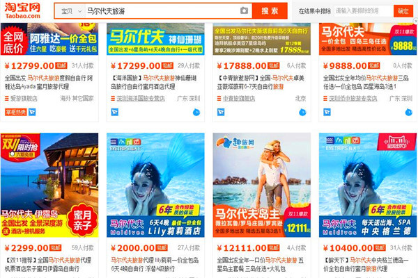Open the 全国出发全年均价三岛任选 title link
418x278 pixels.
366,82
